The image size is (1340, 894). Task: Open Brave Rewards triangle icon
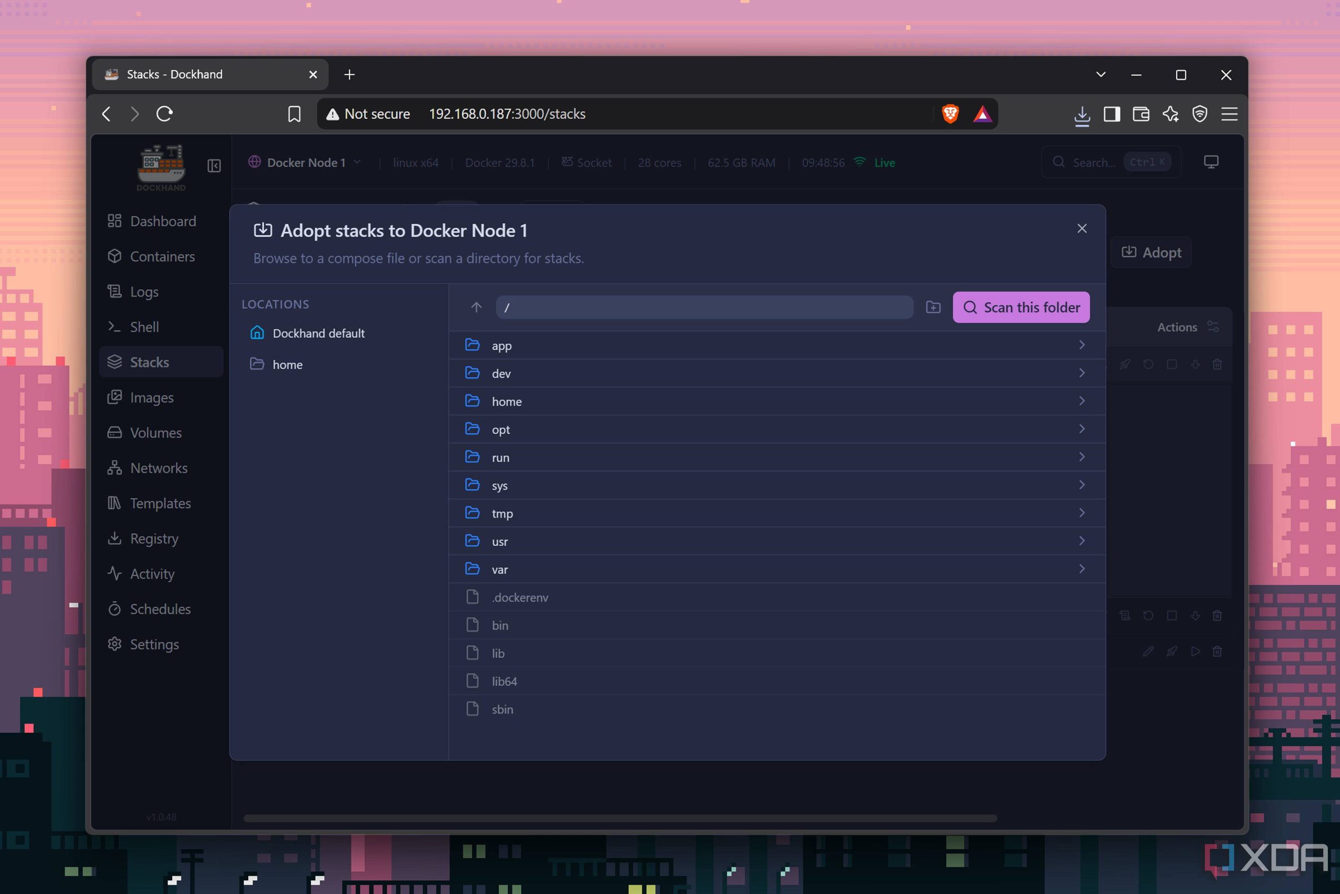(982, 114)
